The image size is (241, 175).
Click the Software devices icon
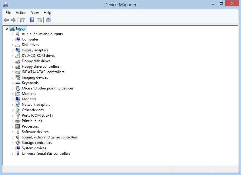tap(18, 132)
